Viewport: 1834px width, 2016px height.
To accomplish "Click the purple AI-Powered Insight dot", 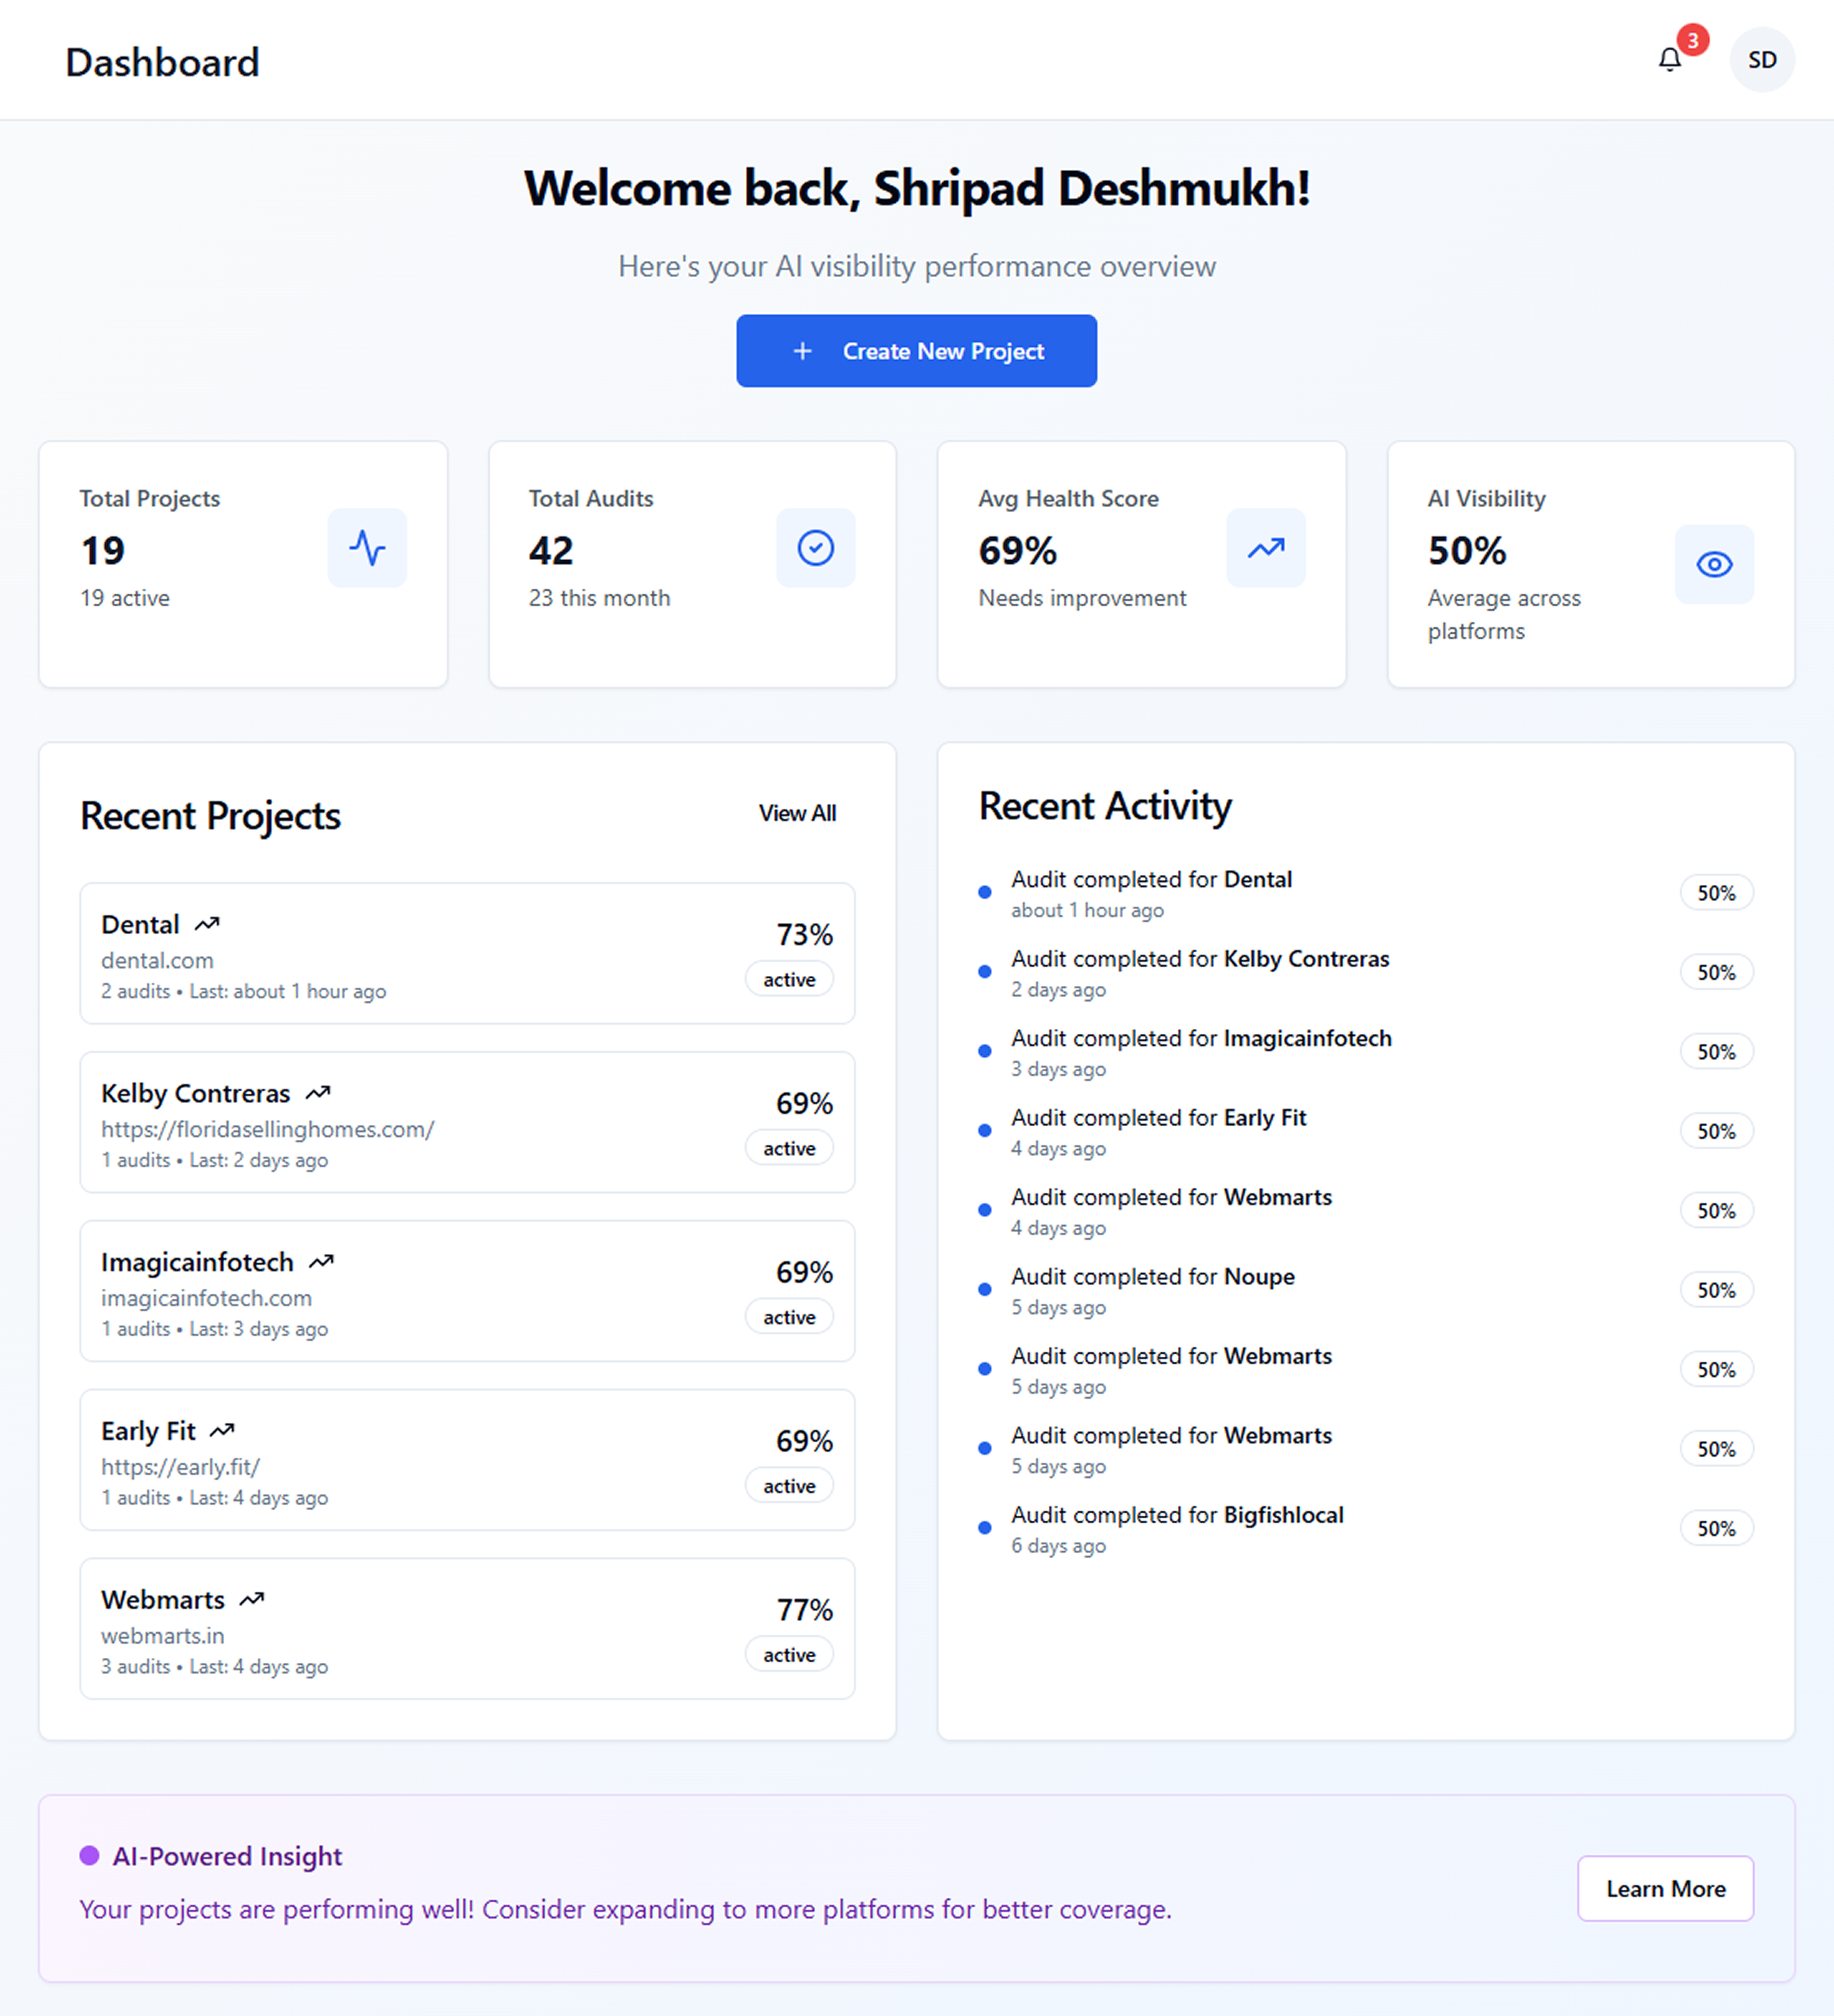I will click(x=89, y=1856).
